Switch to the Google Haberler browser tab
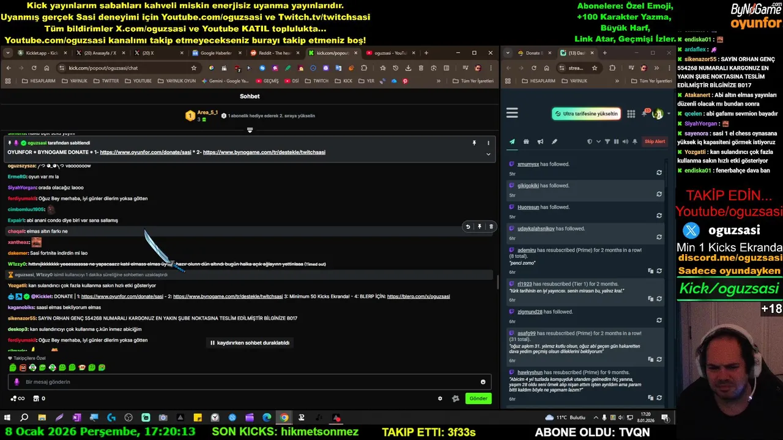Viewport: 783px width, 440px height. (215, 53)
